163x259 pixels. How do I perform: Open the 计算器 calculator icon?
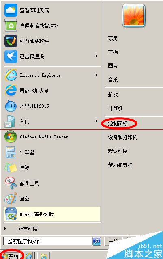pos(11,152)
